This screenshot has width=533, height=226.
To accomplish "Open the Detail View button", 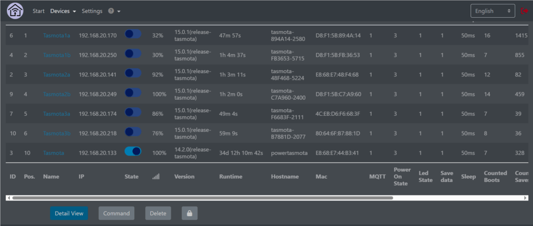I will coord(69,214).
